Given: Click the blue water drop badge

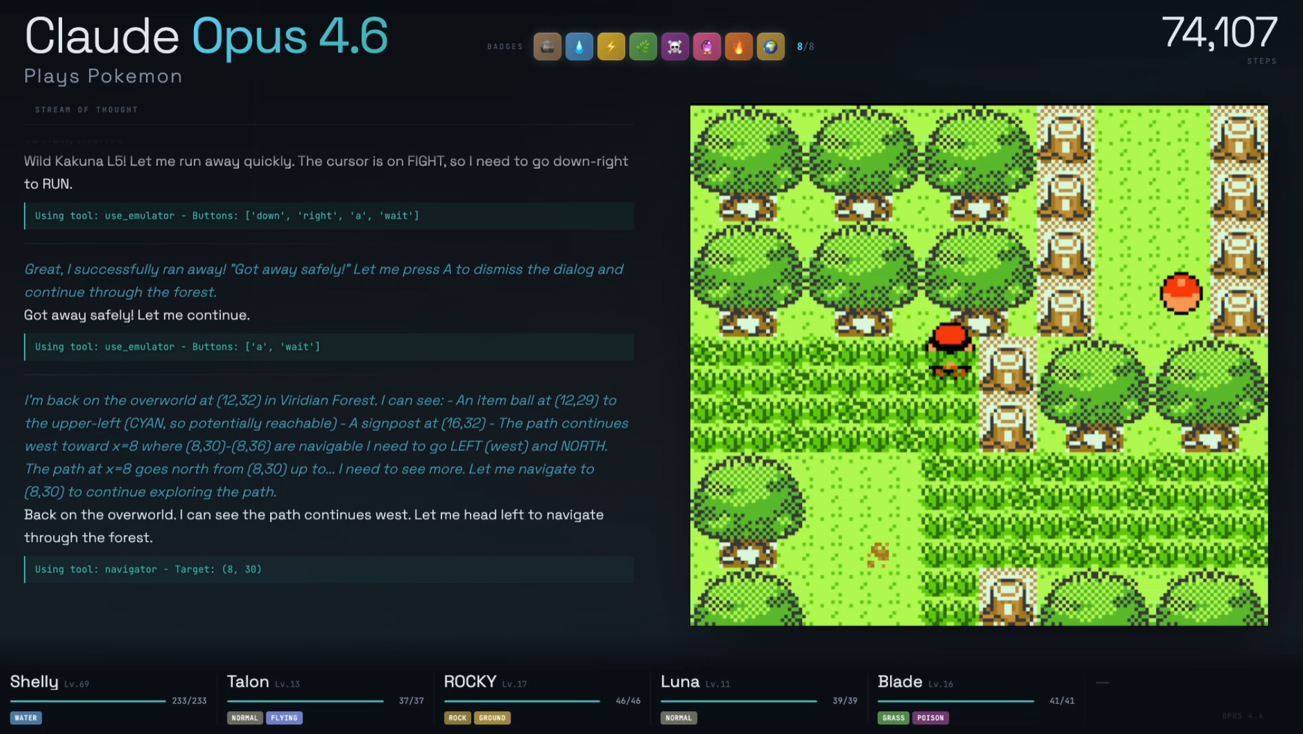Looking at the screenshot, I should [579, 47].
